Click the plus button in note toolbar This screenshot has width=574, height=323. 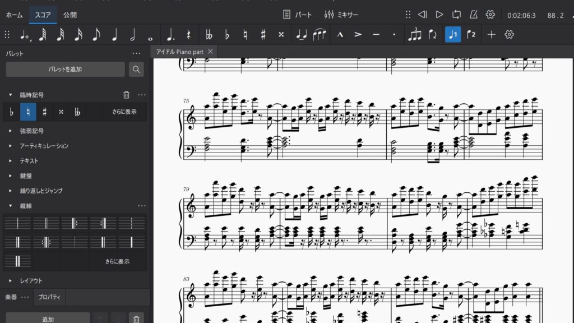click(x=491, y=34)
